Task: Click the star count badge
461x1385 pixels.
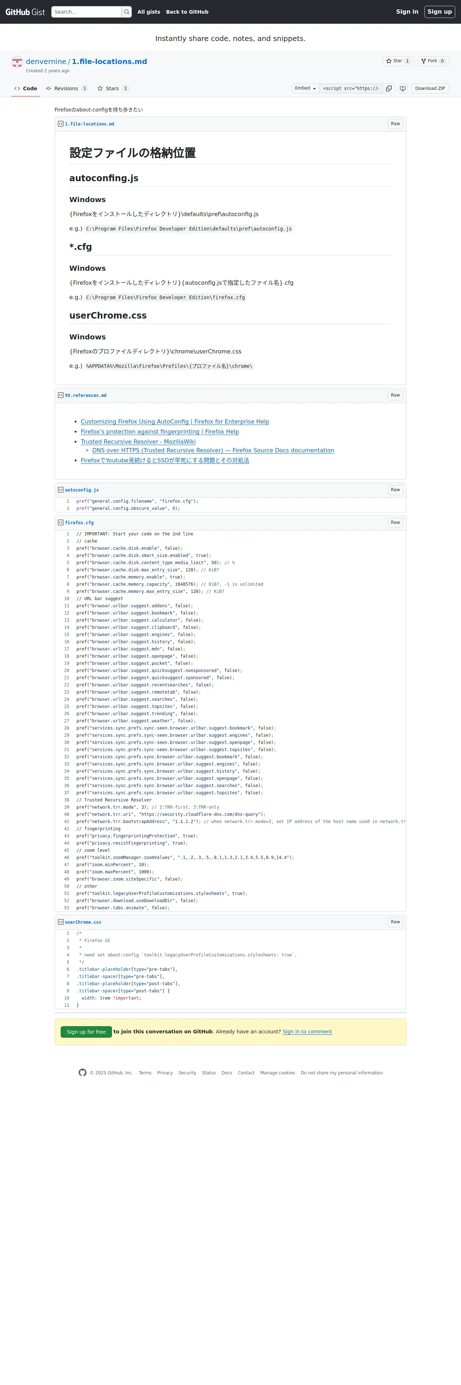Action: 408,61
